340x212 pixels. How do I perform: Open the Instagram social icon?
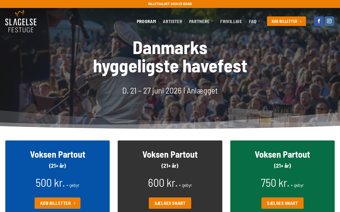(x=329, y=21)
